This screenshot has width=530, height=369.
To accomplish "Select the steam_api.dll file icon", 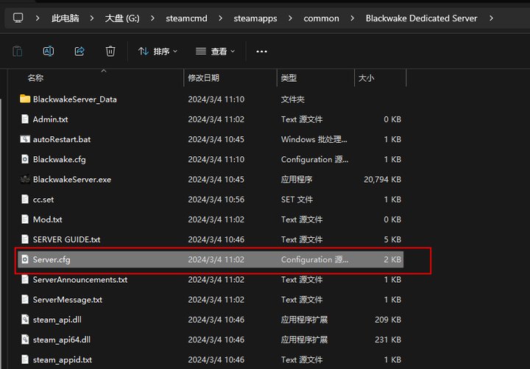I will click(x=25, y=319).
